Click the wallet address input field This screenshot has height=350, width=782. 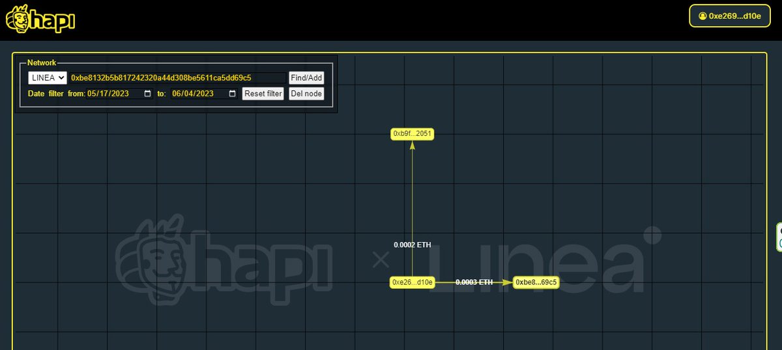coord(177,77)
